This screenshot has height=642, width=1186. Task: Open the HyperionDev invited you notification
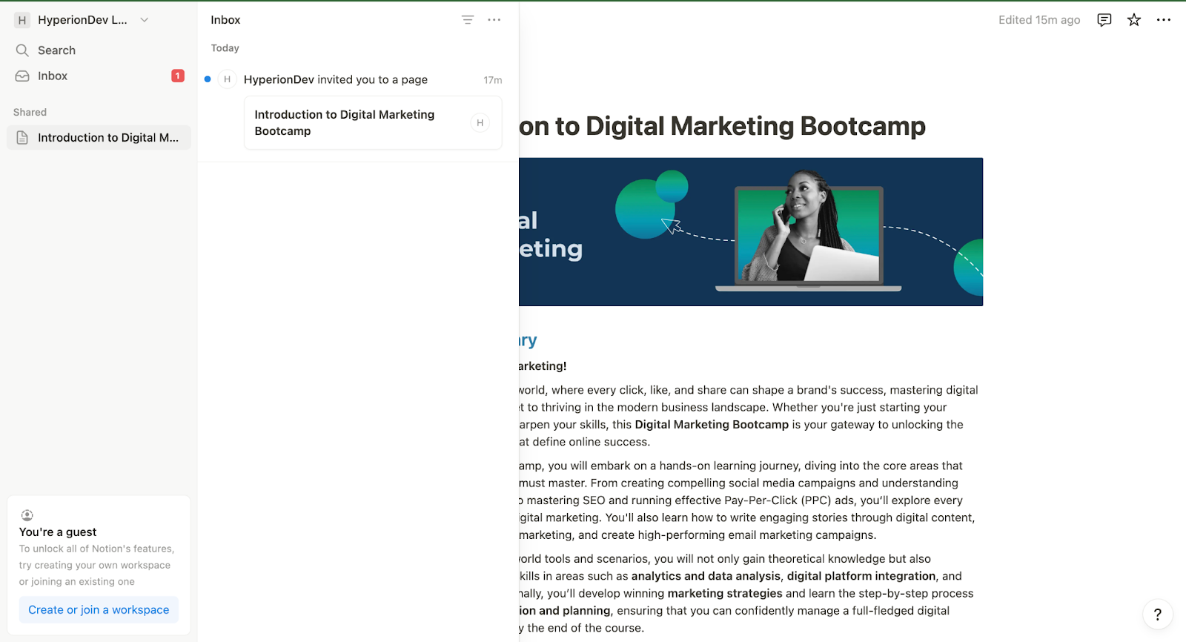click(x=336, y=80)
